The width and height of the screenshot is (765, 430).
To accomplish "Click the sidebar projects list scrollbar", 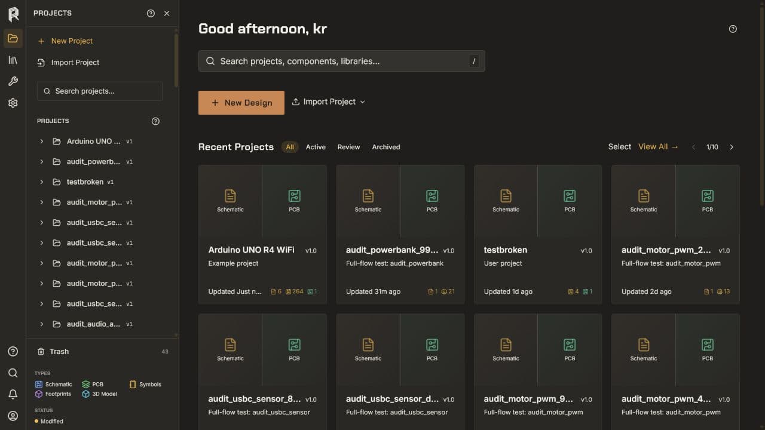I will coord(176,60).
